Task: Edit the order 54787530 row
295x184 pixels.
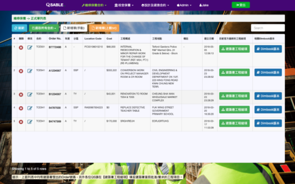Action: pyautogui.click(x=29, y=108)
